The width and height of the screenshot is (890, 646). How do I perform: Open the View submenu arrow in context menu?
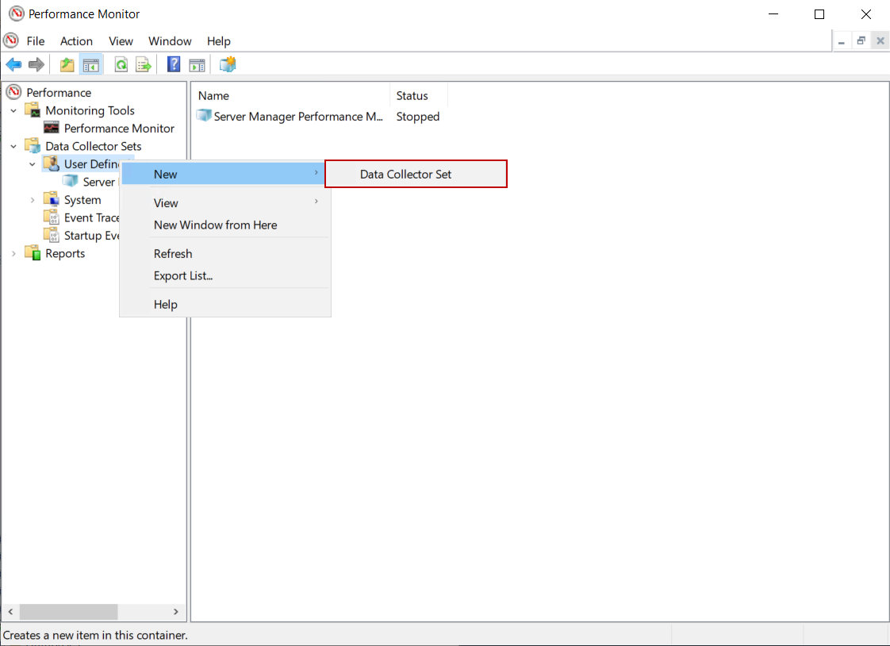(316, 202)
